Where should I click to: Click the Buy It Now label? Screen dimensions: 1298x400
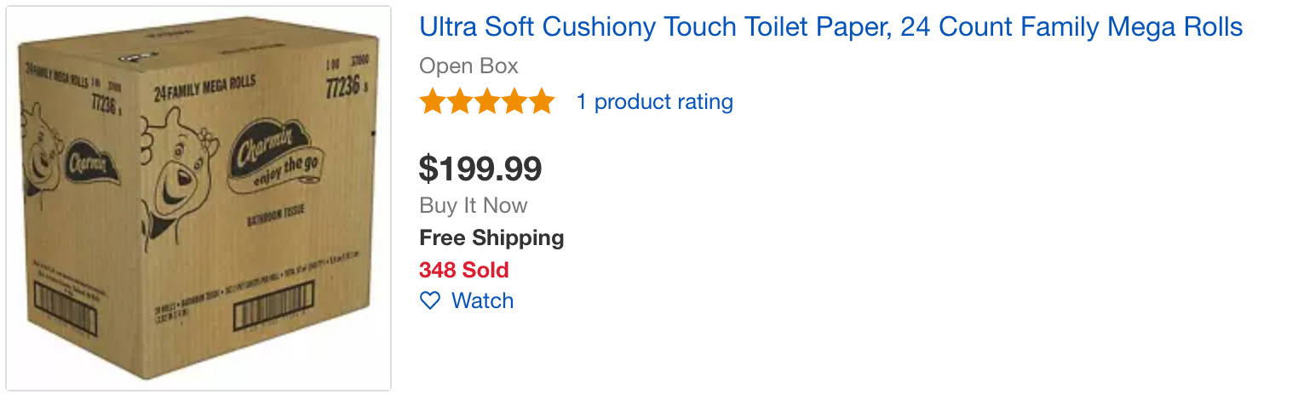pos(473,205)
